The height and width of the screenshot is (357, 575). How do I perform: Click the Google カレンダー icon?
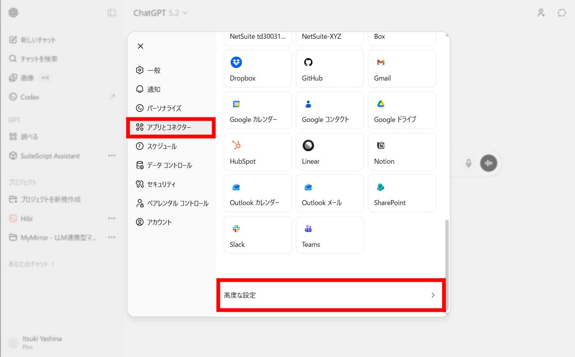point(236,104)
